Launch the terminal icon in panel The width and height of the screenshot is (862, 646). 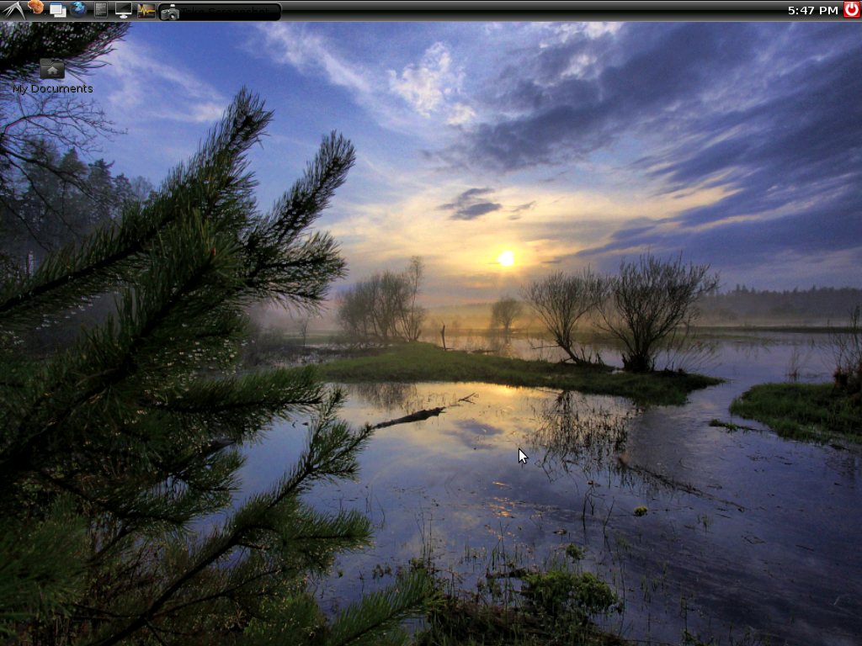coord(101,10)
